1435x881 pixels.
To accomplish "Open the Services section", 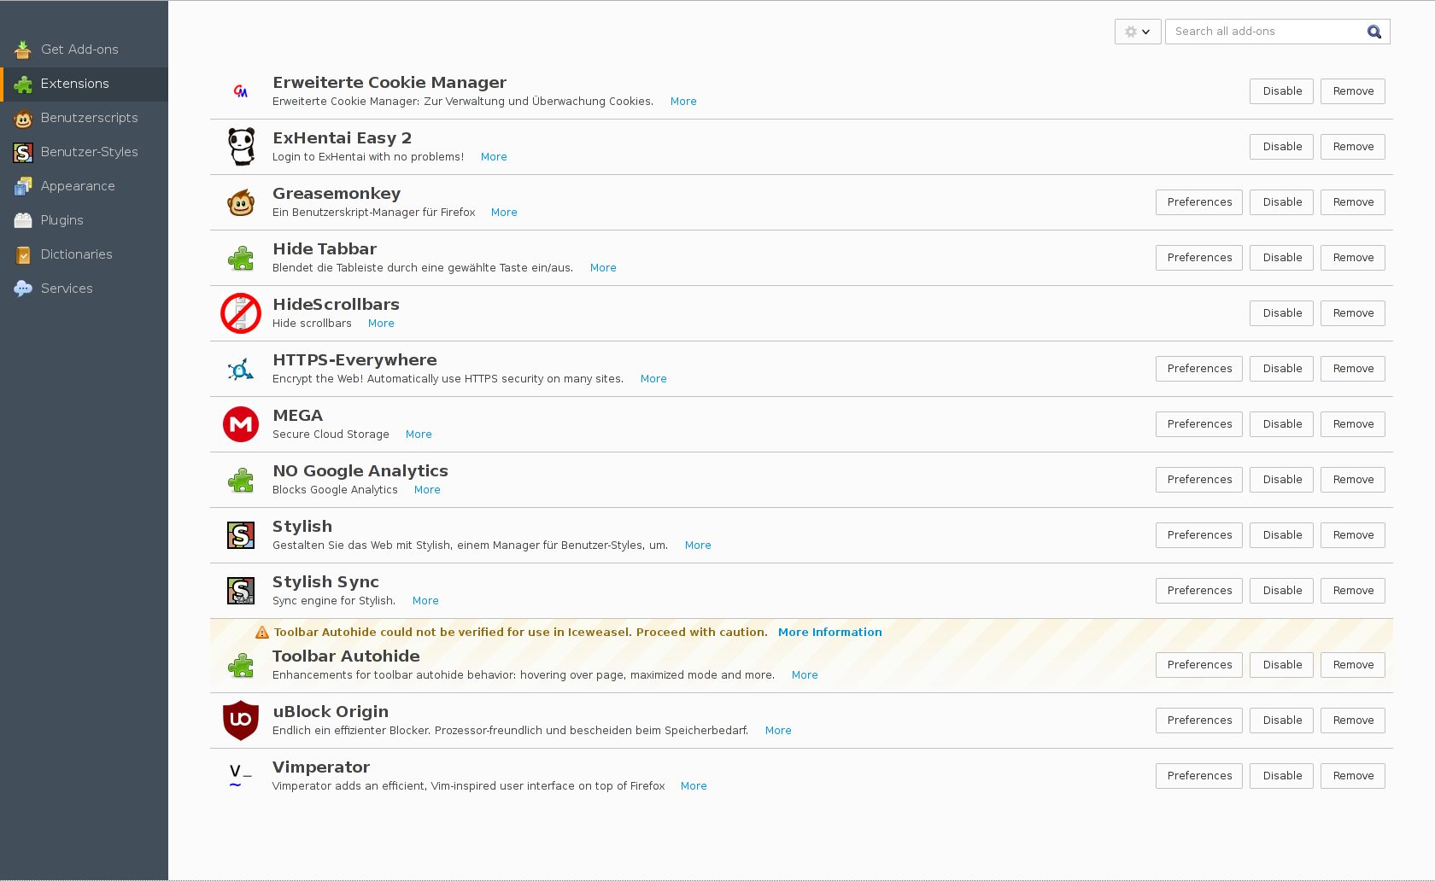I will pyautogui.click(x=84, y=289).
